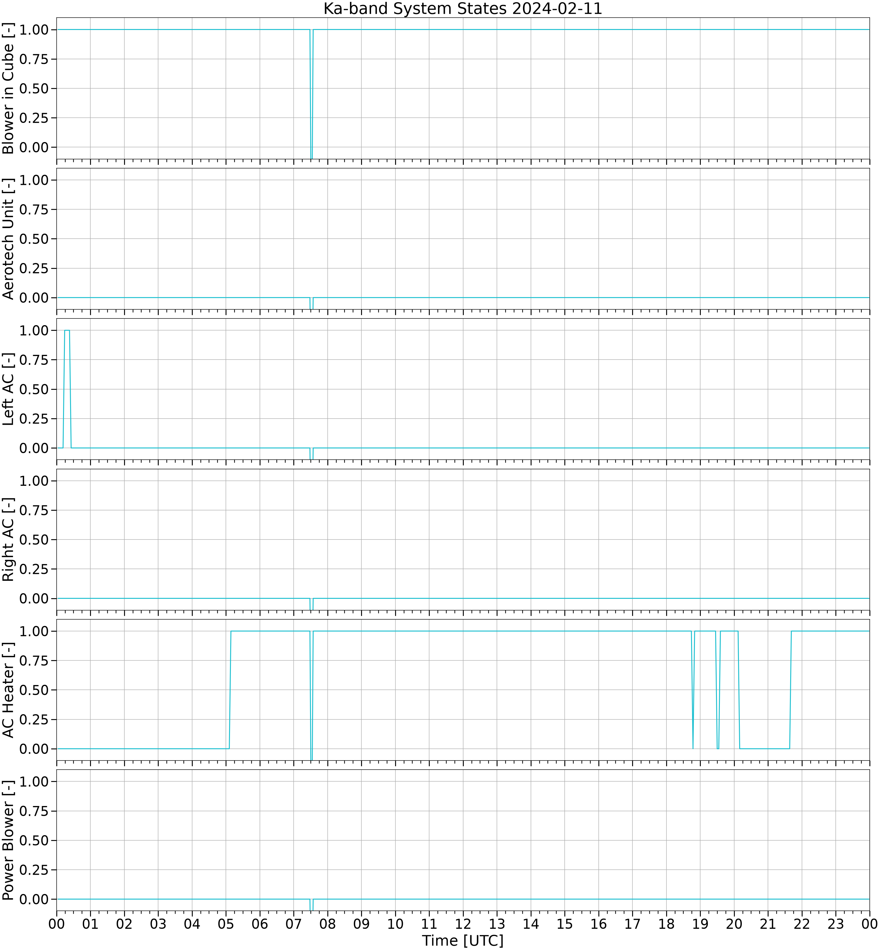Click the Right AC axis label
880x951 pixels.
click(8, 539)
